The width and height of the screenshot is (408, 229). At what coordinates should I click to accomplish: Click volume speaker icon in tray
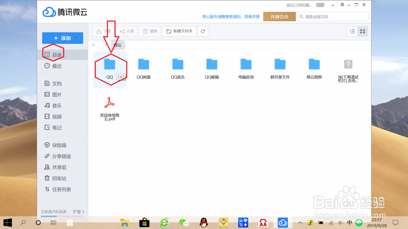[x=341, y=222]
